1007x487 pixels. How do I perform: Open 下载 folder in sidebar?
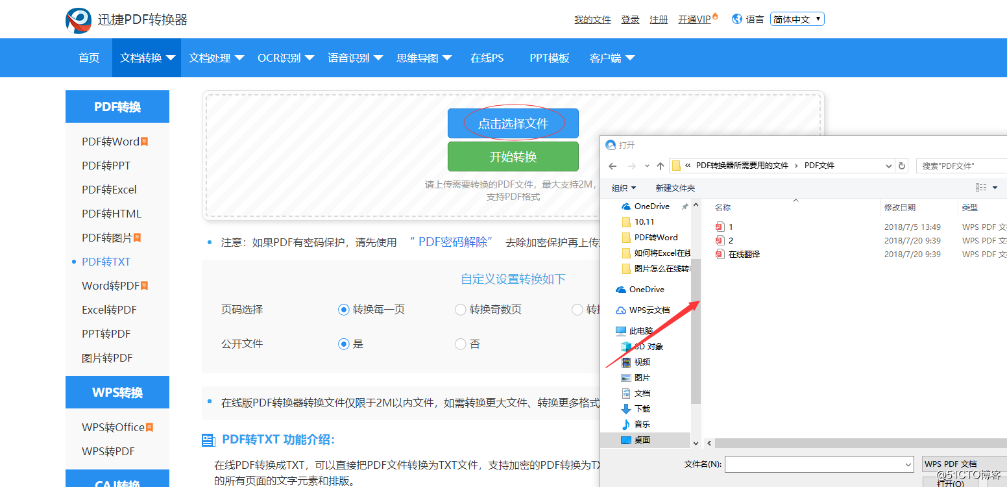pyautogui.click(x=636, y=409)
